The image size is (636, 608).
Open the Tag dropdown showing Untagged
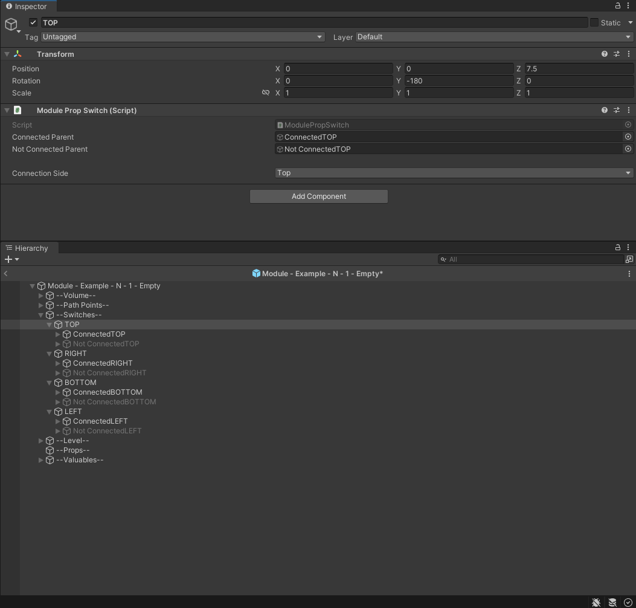coord(181,37)
